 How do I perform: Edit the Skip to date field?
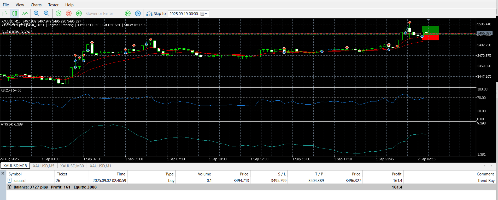click(184, 14)
